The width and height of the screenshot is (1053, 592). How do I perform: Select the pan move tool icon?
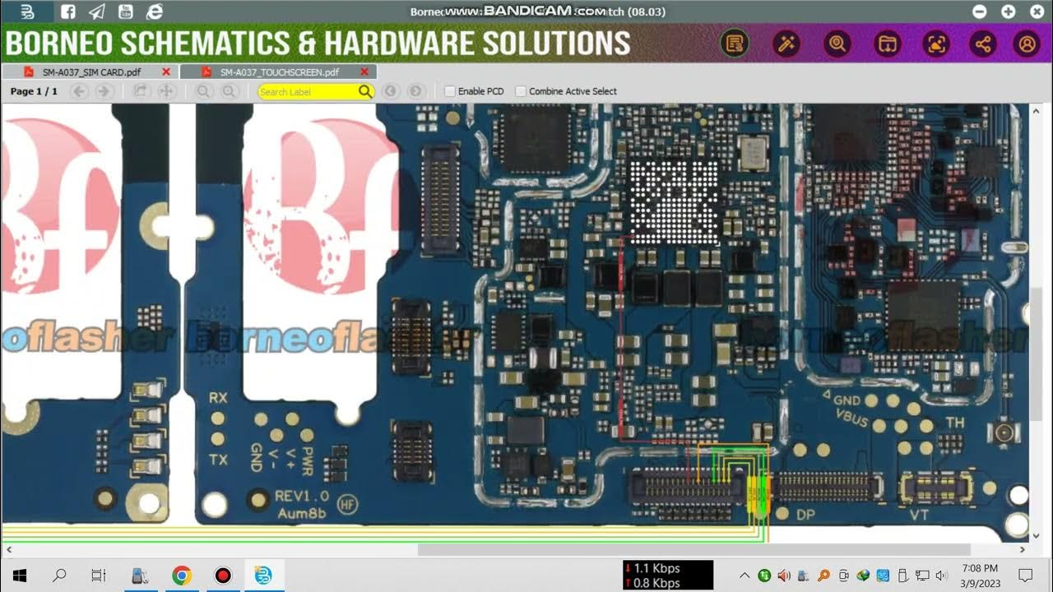[166, 91]
